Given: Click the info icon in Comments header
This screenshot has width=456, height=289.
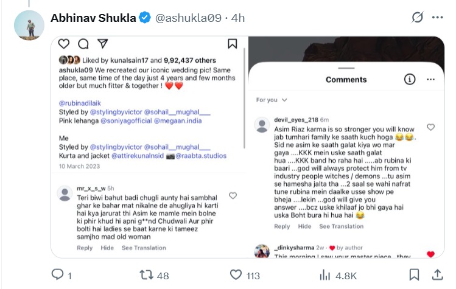Looking at the screenshot, I should (410, 79).
